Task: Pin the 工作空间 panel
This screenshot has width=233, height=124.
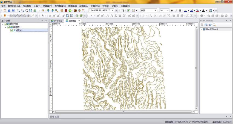Action: [x=42, y=21]
